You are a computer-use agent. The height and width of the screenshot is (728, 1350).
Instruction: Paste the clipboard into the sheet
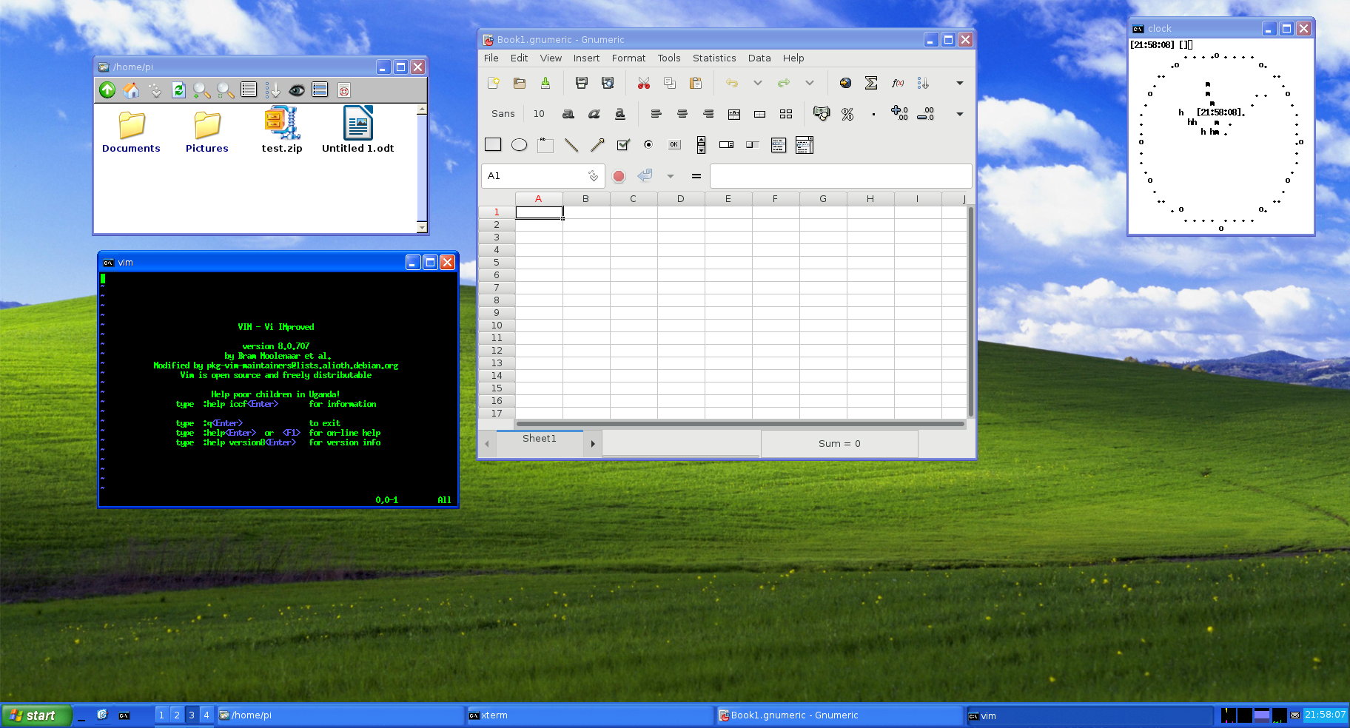(696, 83)
